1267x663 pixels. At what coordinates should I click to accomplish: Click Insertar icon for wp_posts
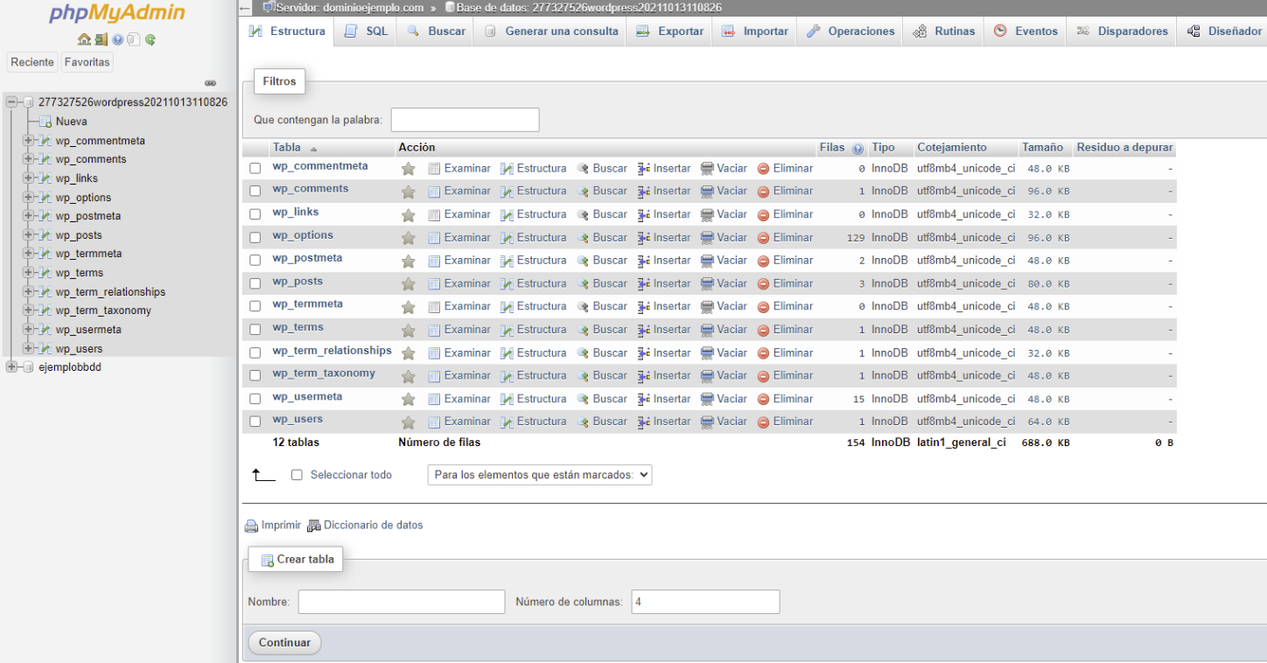pos(644,283)
